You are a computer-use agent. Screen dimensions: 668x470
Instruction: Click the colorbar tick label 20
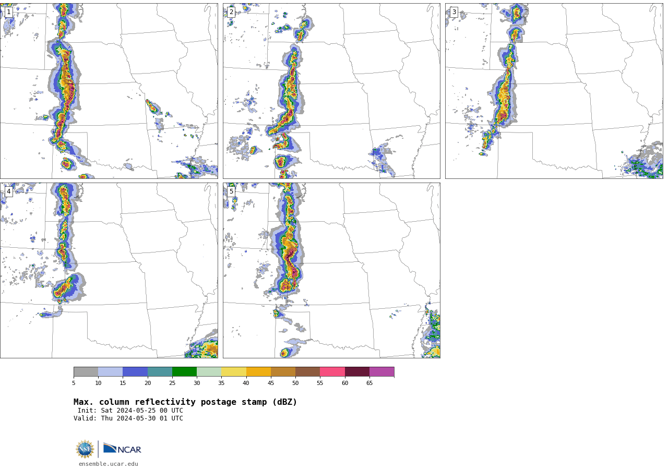click(x=148, y=383)
